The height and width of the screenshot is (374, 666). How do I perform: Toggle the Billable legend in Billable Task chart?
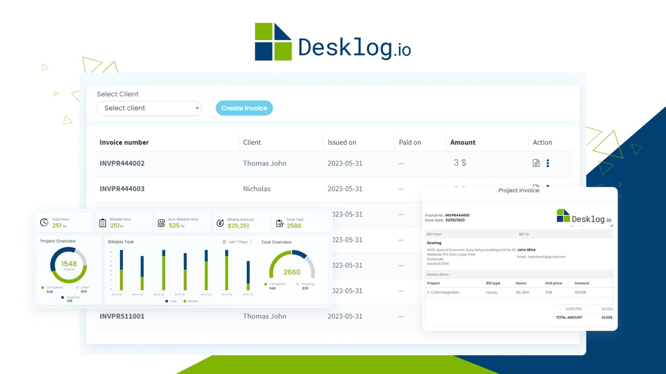pyautogui.click(x=191, y=301)
